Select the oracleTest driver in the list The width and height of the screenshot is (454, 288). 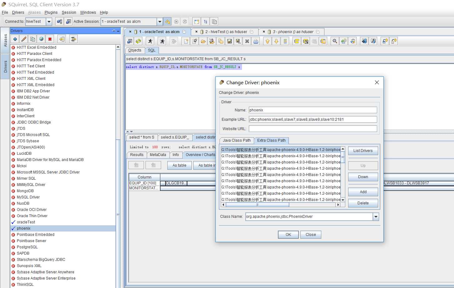[x=63, y=222]
